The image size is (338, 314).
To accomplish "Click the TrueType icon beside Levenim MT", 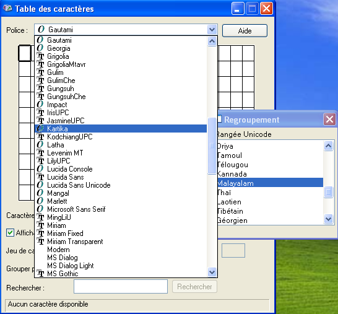I will click(x=40, y=153).
